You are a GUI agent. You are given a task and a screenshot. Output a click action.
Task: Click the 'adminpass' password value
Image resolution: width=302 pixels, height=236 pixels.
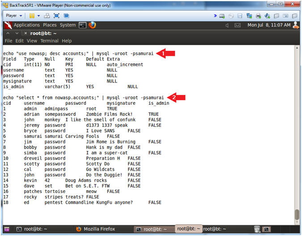point(56,109)
